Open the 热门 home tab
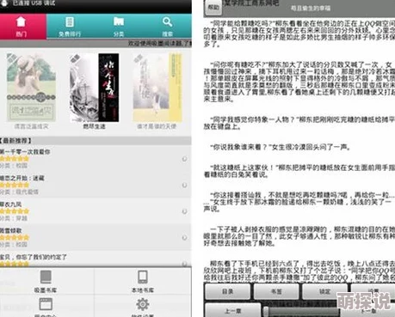 [x=22, y=27]
